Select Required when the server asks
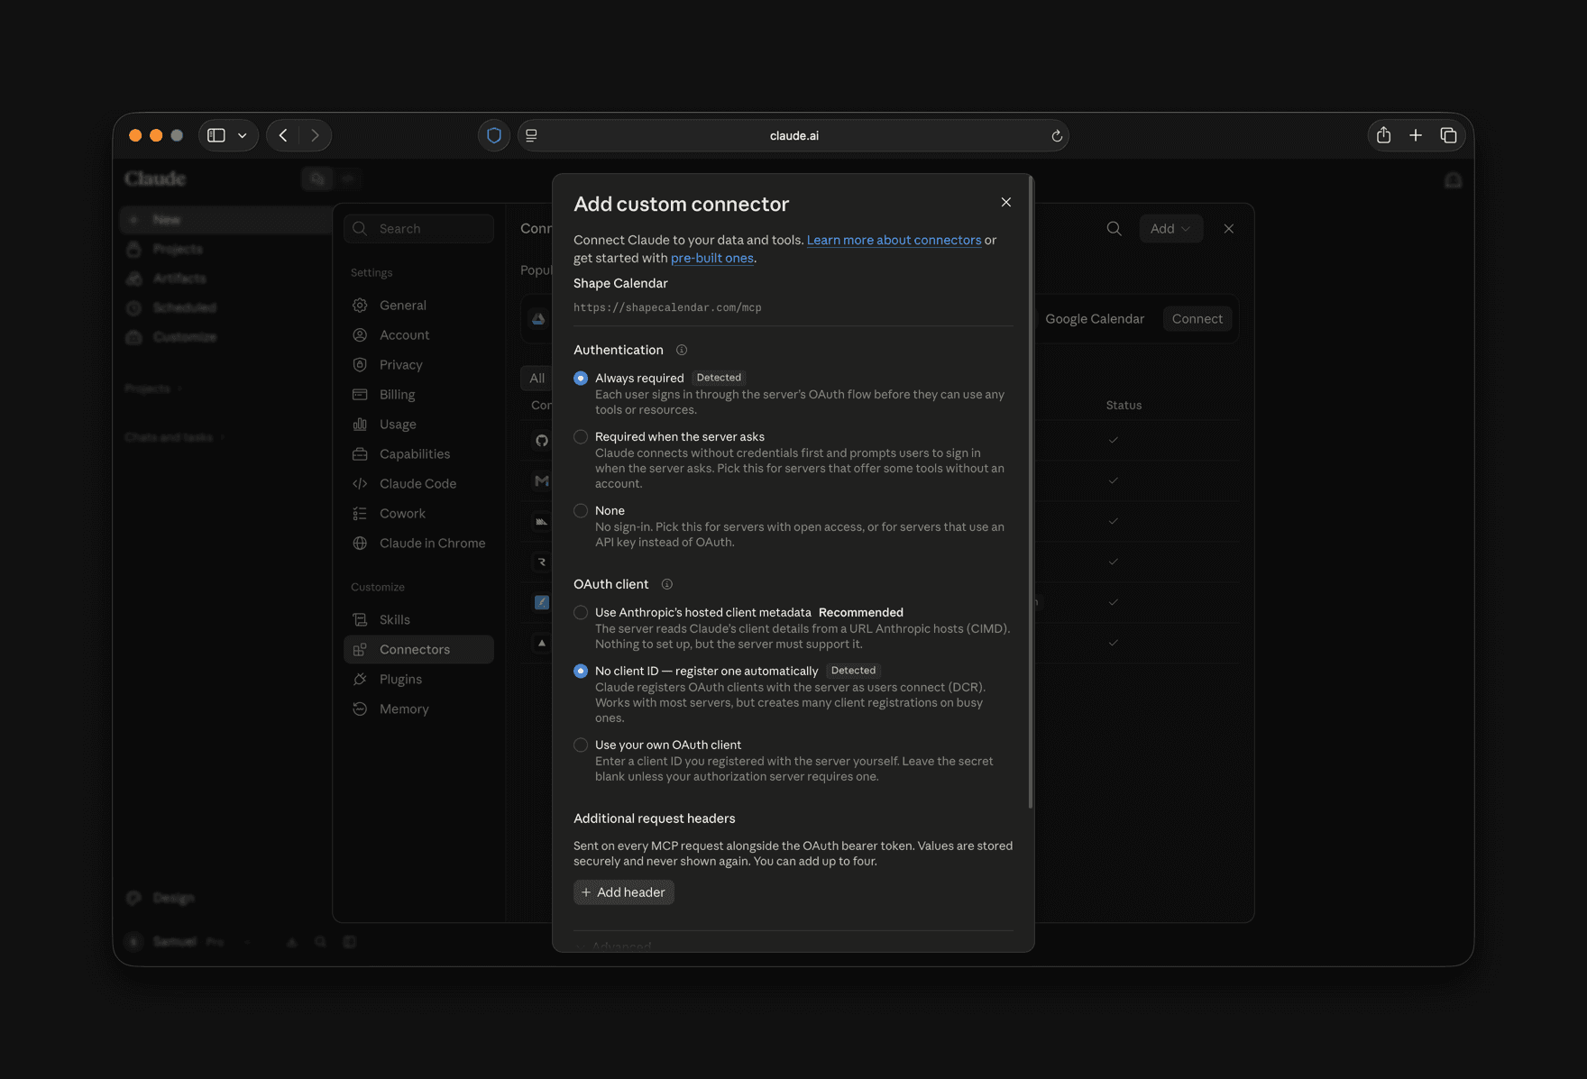 [581, 436]
